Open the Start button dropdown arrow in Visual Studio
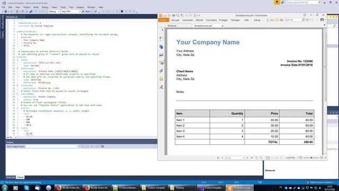 (x=91, y=12)
